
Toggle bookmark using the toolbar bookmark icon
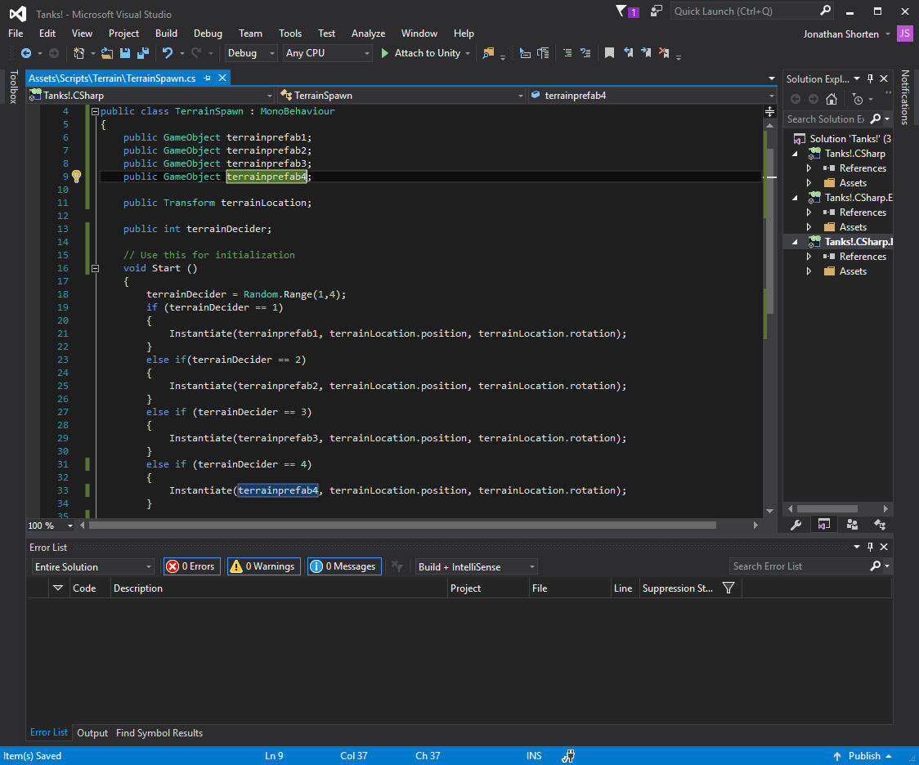[609, 53]
